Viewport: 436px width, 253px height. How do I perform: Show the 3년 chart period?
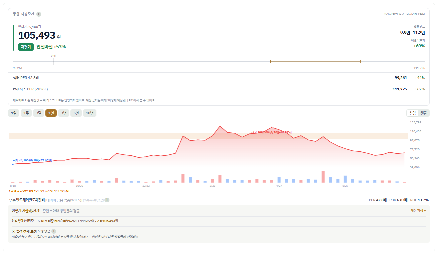click(x=63, y=113)
